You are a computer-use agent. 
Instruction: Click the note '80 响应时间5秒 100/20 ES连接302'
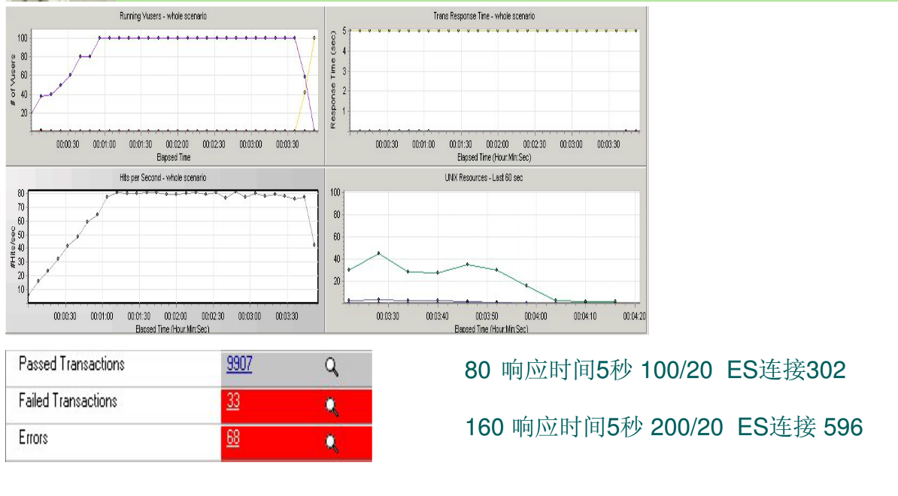coord(655,370)
